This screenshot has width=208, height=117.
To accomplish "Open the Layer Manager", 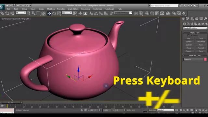I will [147, 13].
